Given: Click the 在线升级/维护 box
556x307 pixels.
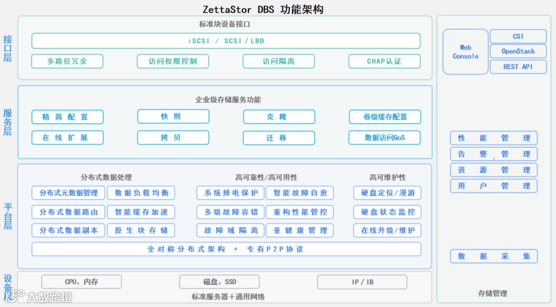Looking at the screenshot, I should coord(387,230).
